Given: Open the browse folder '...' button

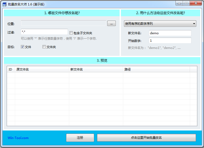Looking at the screenshot, I should pos(111,23).
